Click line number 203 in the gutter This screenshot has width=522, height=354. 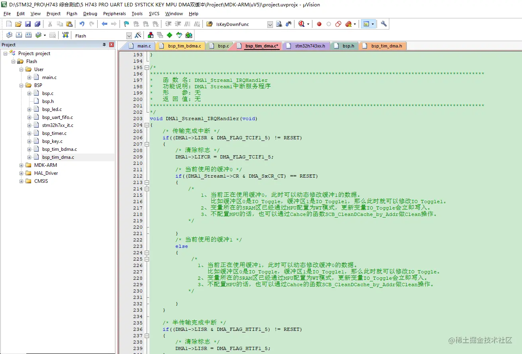137,119
